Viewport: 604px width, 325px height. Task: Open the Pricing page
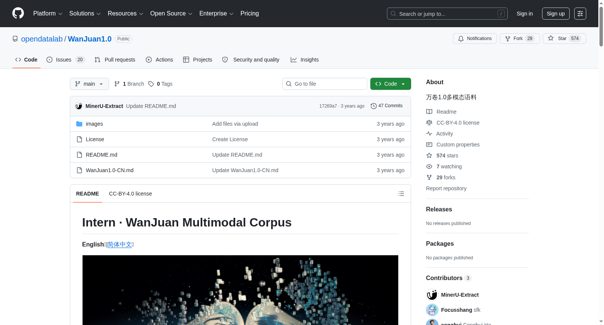[250, 14]
